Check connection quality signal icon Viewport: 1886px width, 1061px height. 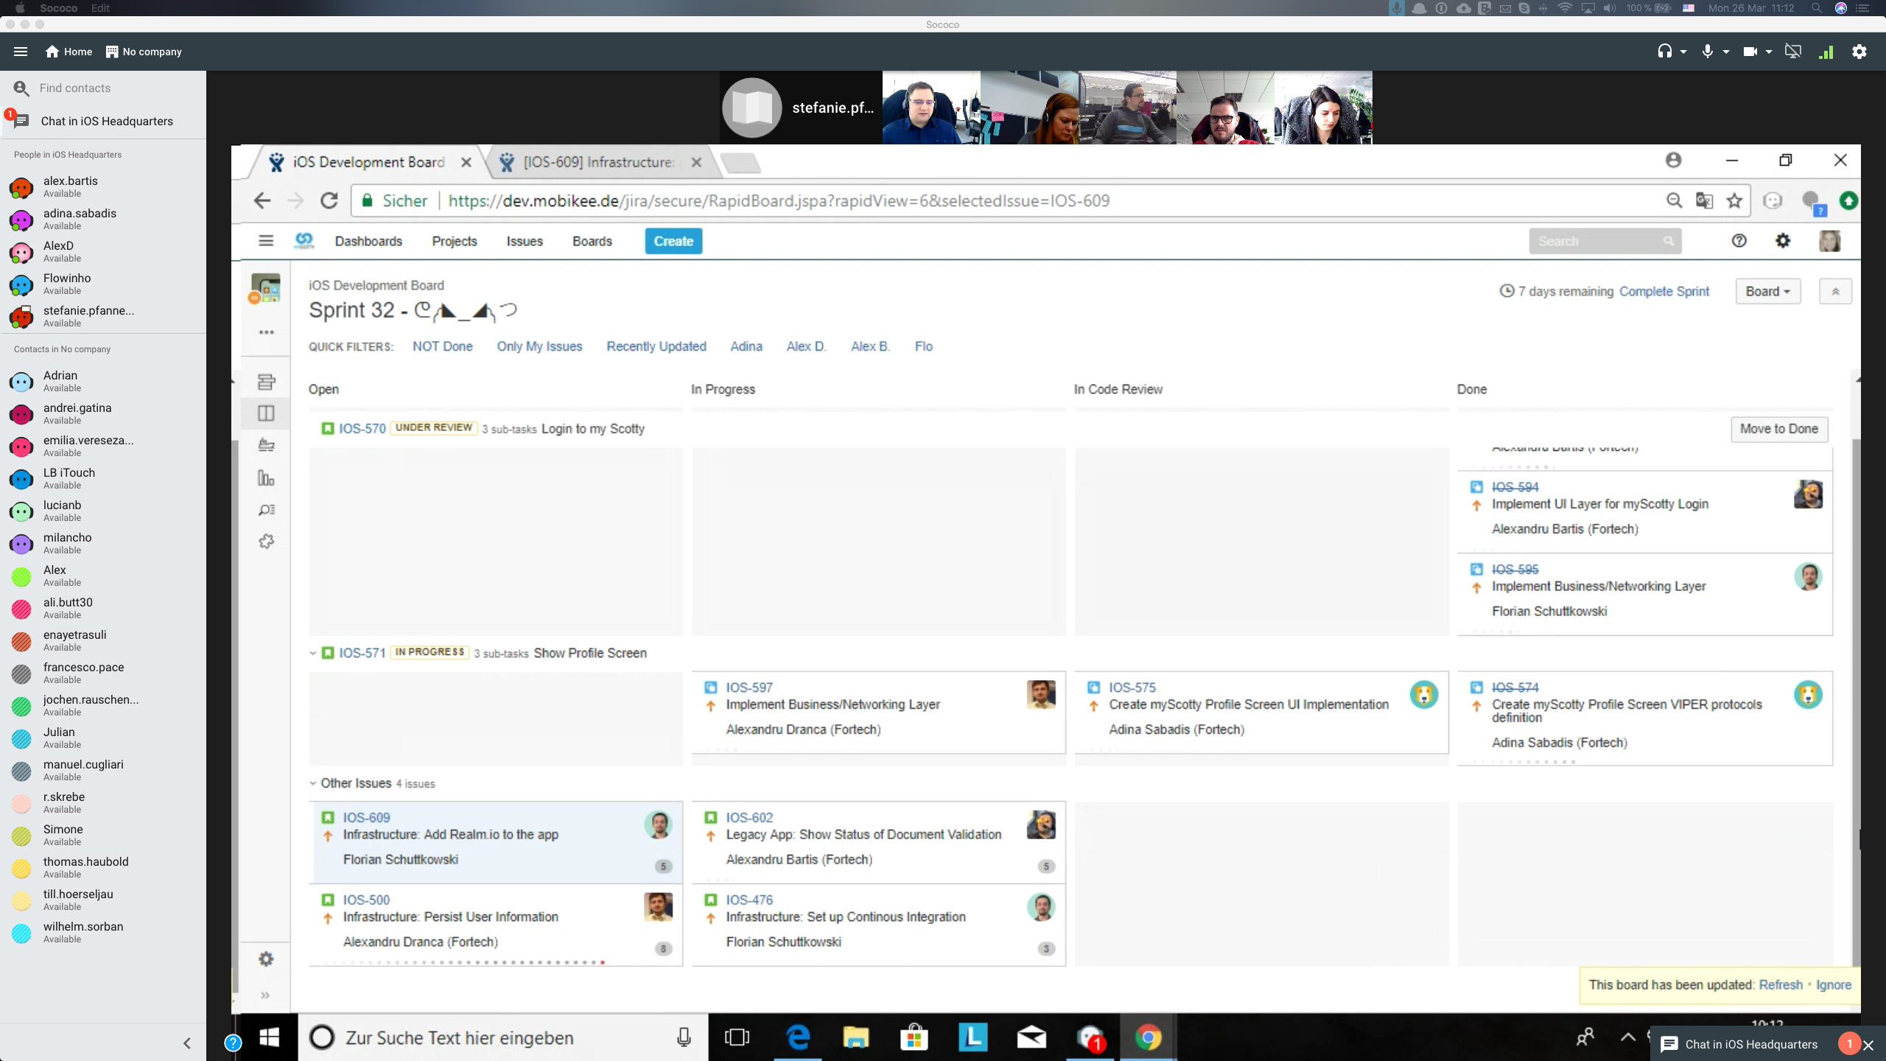coord(1826,52)
